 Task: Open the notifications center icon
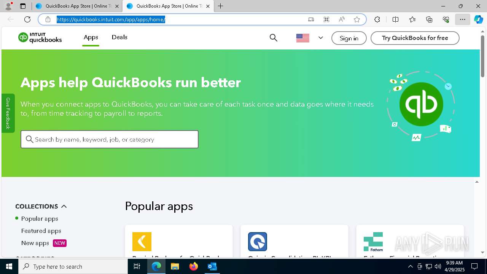[474, 266]
